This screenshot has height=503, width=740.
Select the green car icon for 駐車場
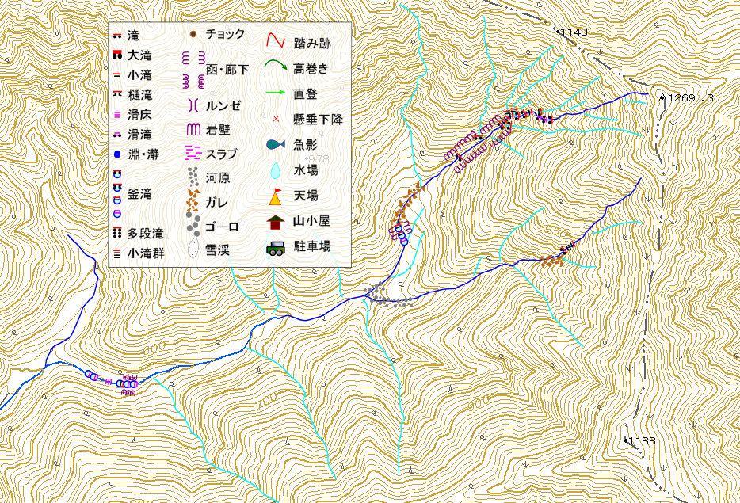tap(276, 248)
